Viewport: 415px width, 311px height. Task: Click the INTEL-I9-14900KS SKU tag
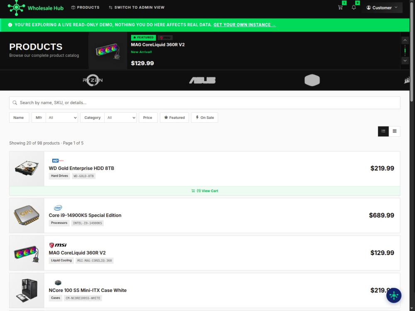(87, 223)
